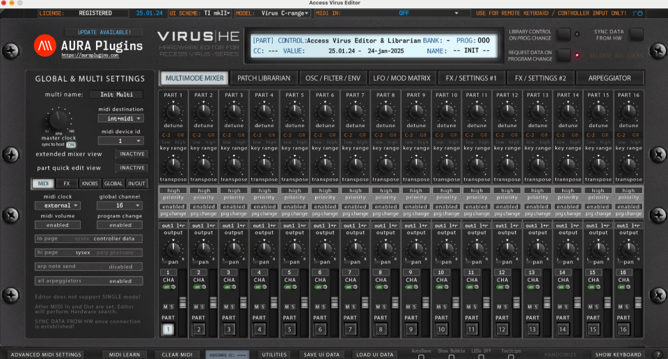Viewport: 668px width, 359px height.
Task: Select PART 16 button at mixer bottom
Action: [623, 329]
